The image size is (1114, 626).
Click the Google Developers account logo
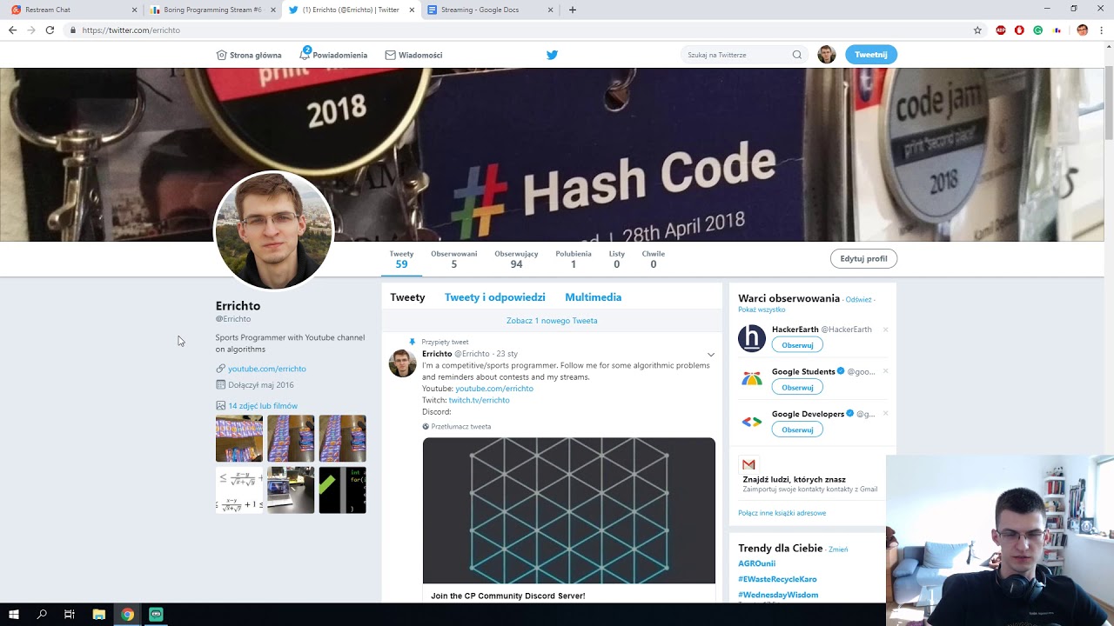[x=752, y=422]
